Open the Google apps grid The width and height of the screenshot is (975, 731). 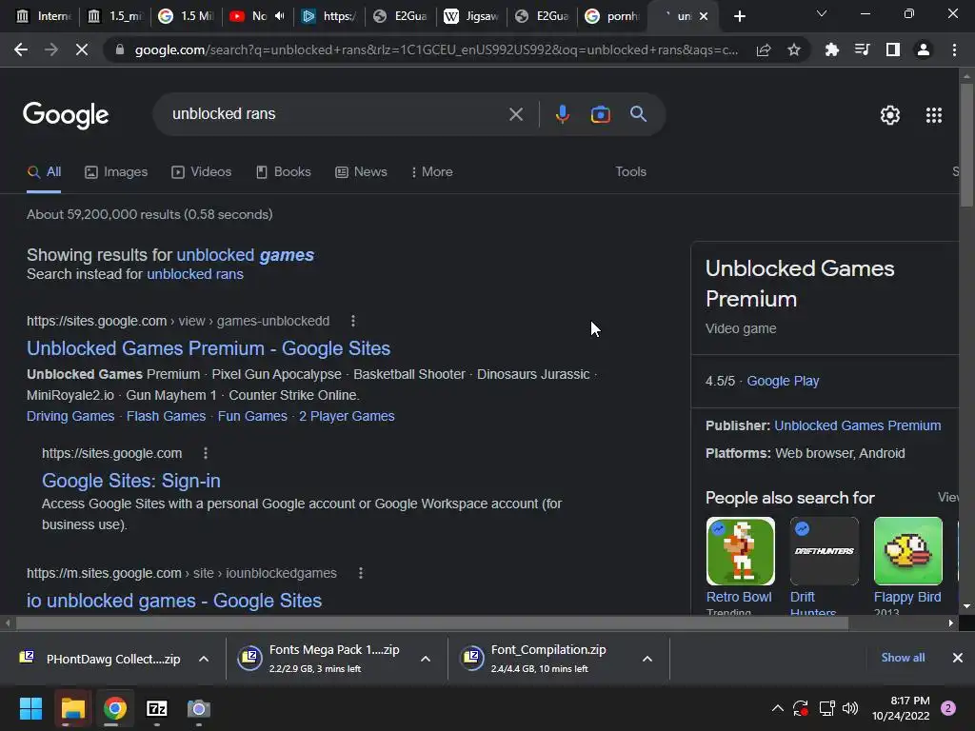pyautogui.click(x=933, y=115)
